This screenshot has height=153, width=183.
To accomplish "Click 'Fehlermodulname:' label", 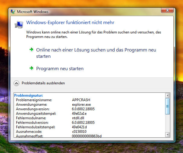I will coord(31,118).
